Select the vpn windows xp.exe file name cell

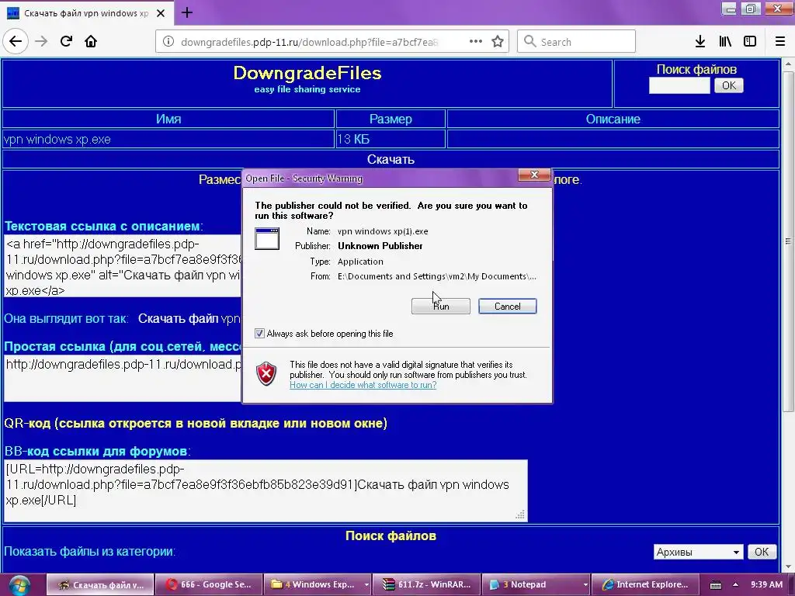point(168,140)
